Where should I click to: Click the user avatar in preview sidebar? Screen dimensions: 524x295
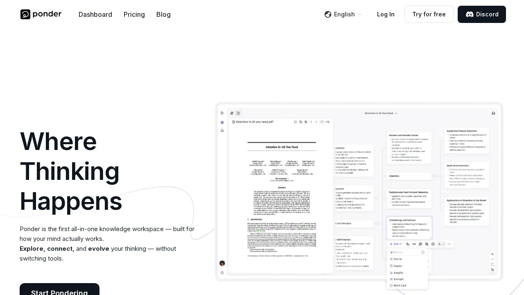[222, 263]
